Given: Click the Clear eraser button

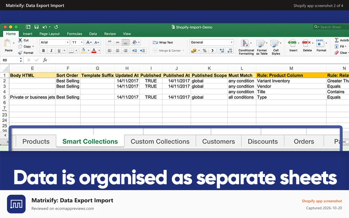Looking at the screenshot, I should [341, 53].
